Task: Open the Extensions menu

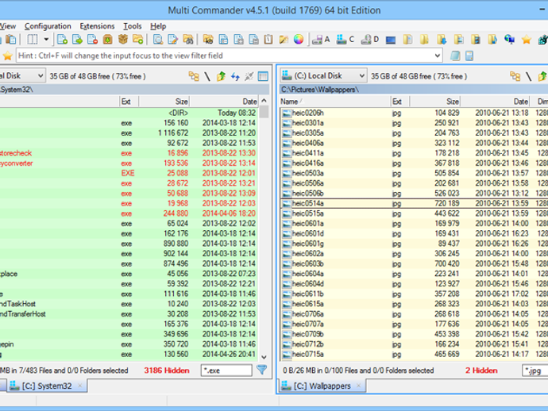Action: tap(97, 25)
